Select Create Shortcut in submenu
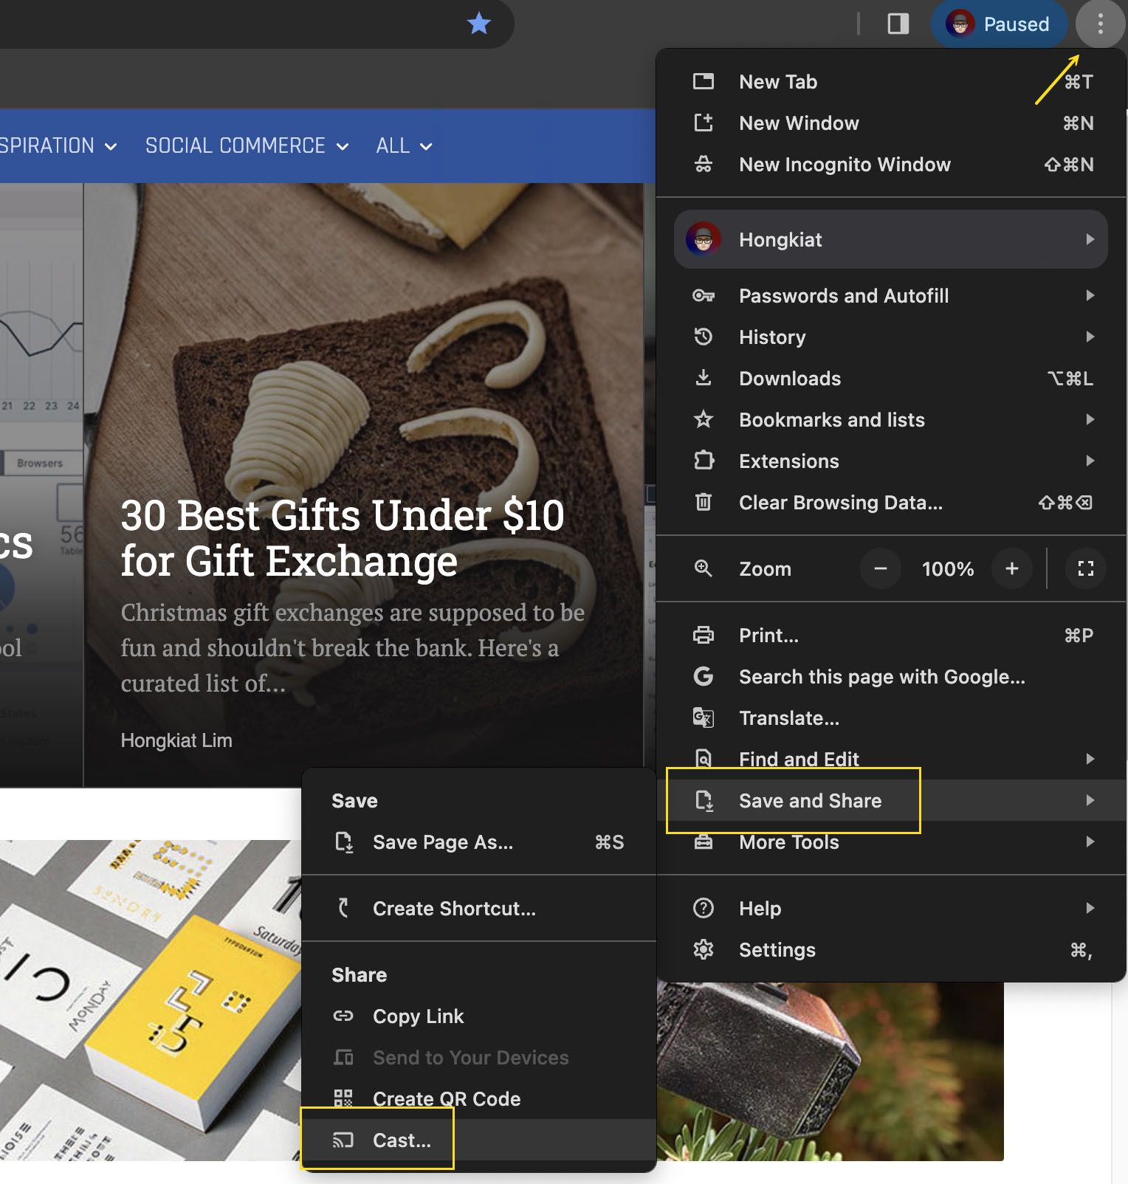 click(x=479, y=909)
